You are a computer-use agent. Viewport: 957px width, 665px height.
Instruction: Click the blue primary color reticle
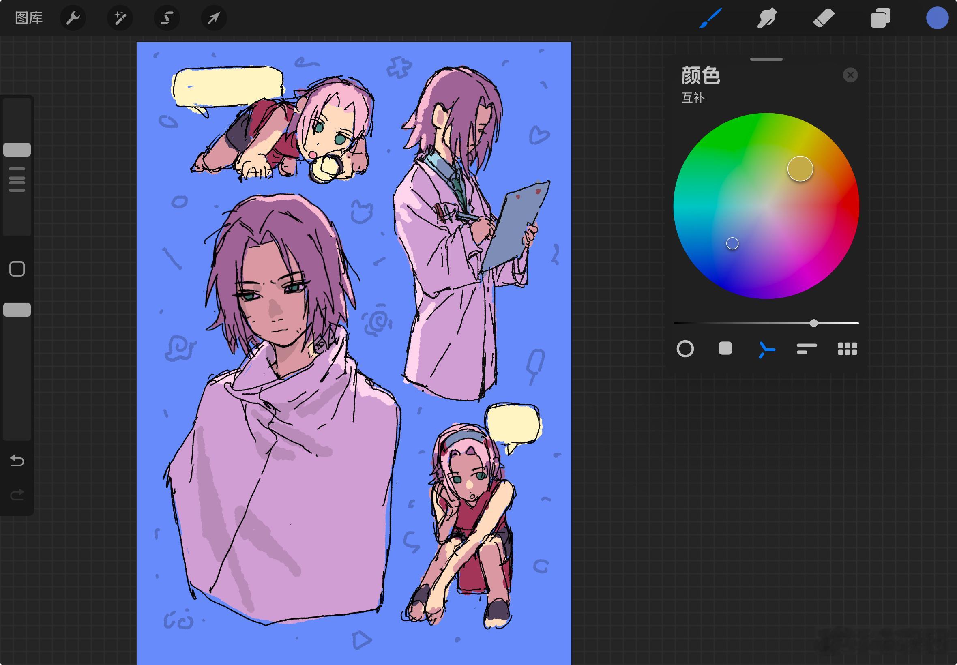732,243
